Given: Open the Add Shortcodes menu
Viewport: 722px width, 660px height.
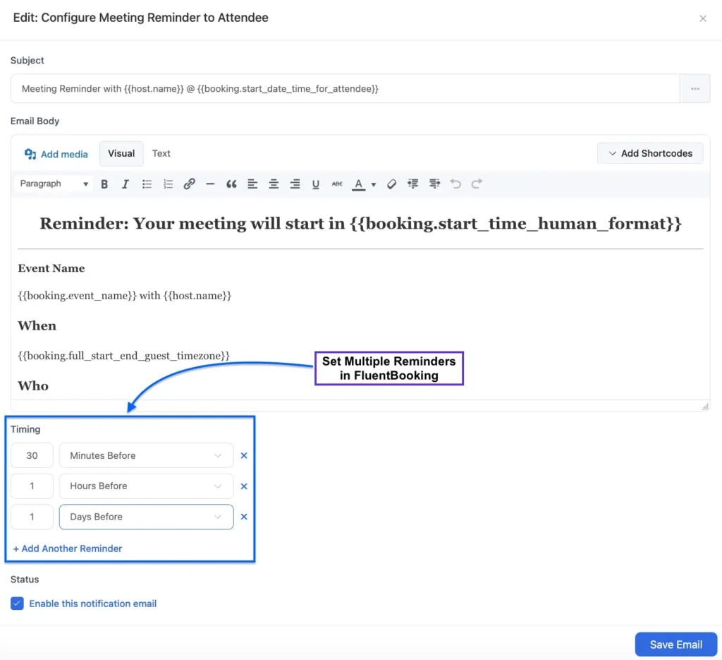Looking at the screenshot, I should click(649, 153).
